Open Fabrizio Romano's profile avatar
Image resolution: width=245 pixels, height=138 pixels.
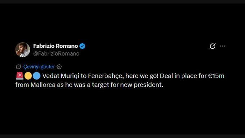tap(23, 50)
